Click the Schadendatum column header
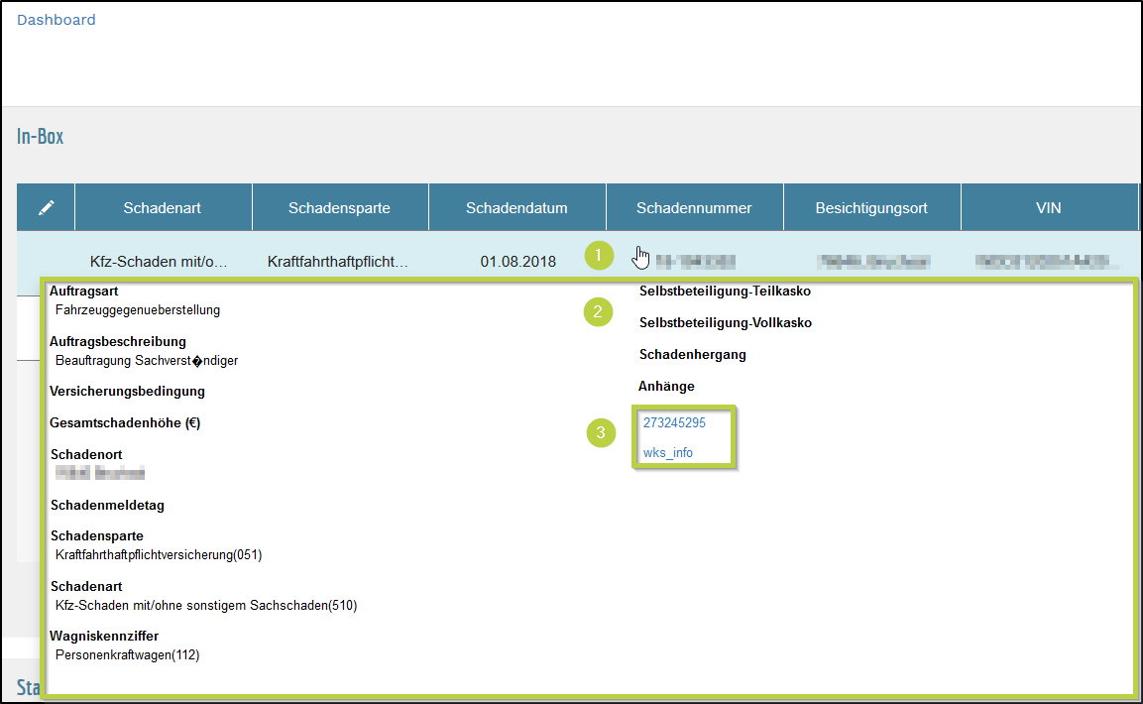 tap(516, 208)
